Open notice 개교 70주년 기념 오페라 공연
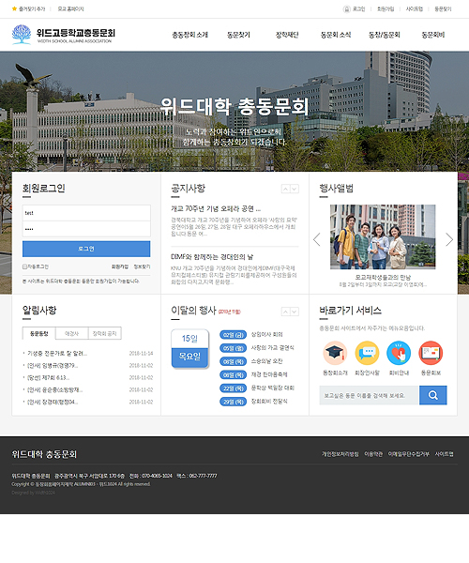Viewport: 469px width, 563px height. tap(216, 208)
